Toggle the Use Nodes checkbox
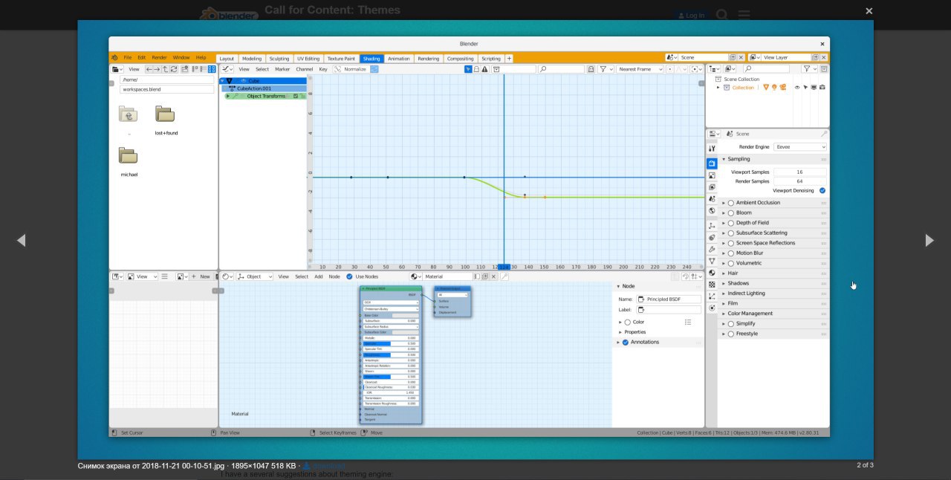Viewport: 951px width, 480px height. (x=349, y=276)
